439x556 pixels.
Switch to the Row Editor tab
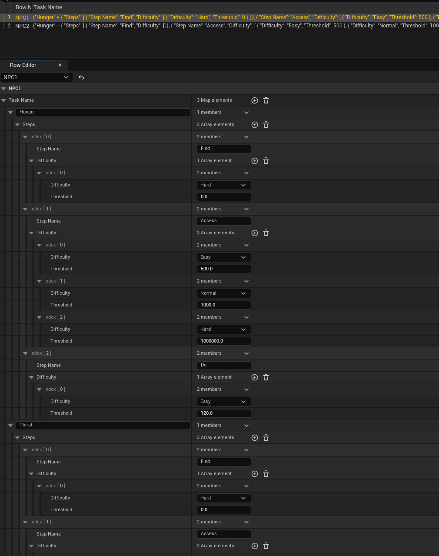point(23,65)
